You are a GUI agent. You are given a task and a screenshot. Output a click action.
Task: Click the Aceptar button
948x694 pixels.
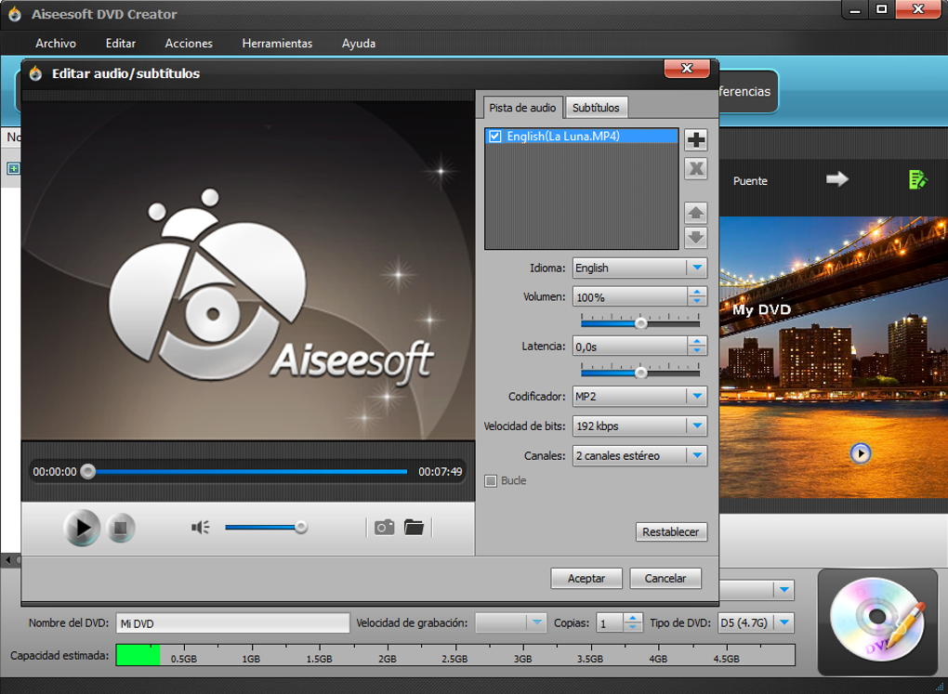[586, 578]
